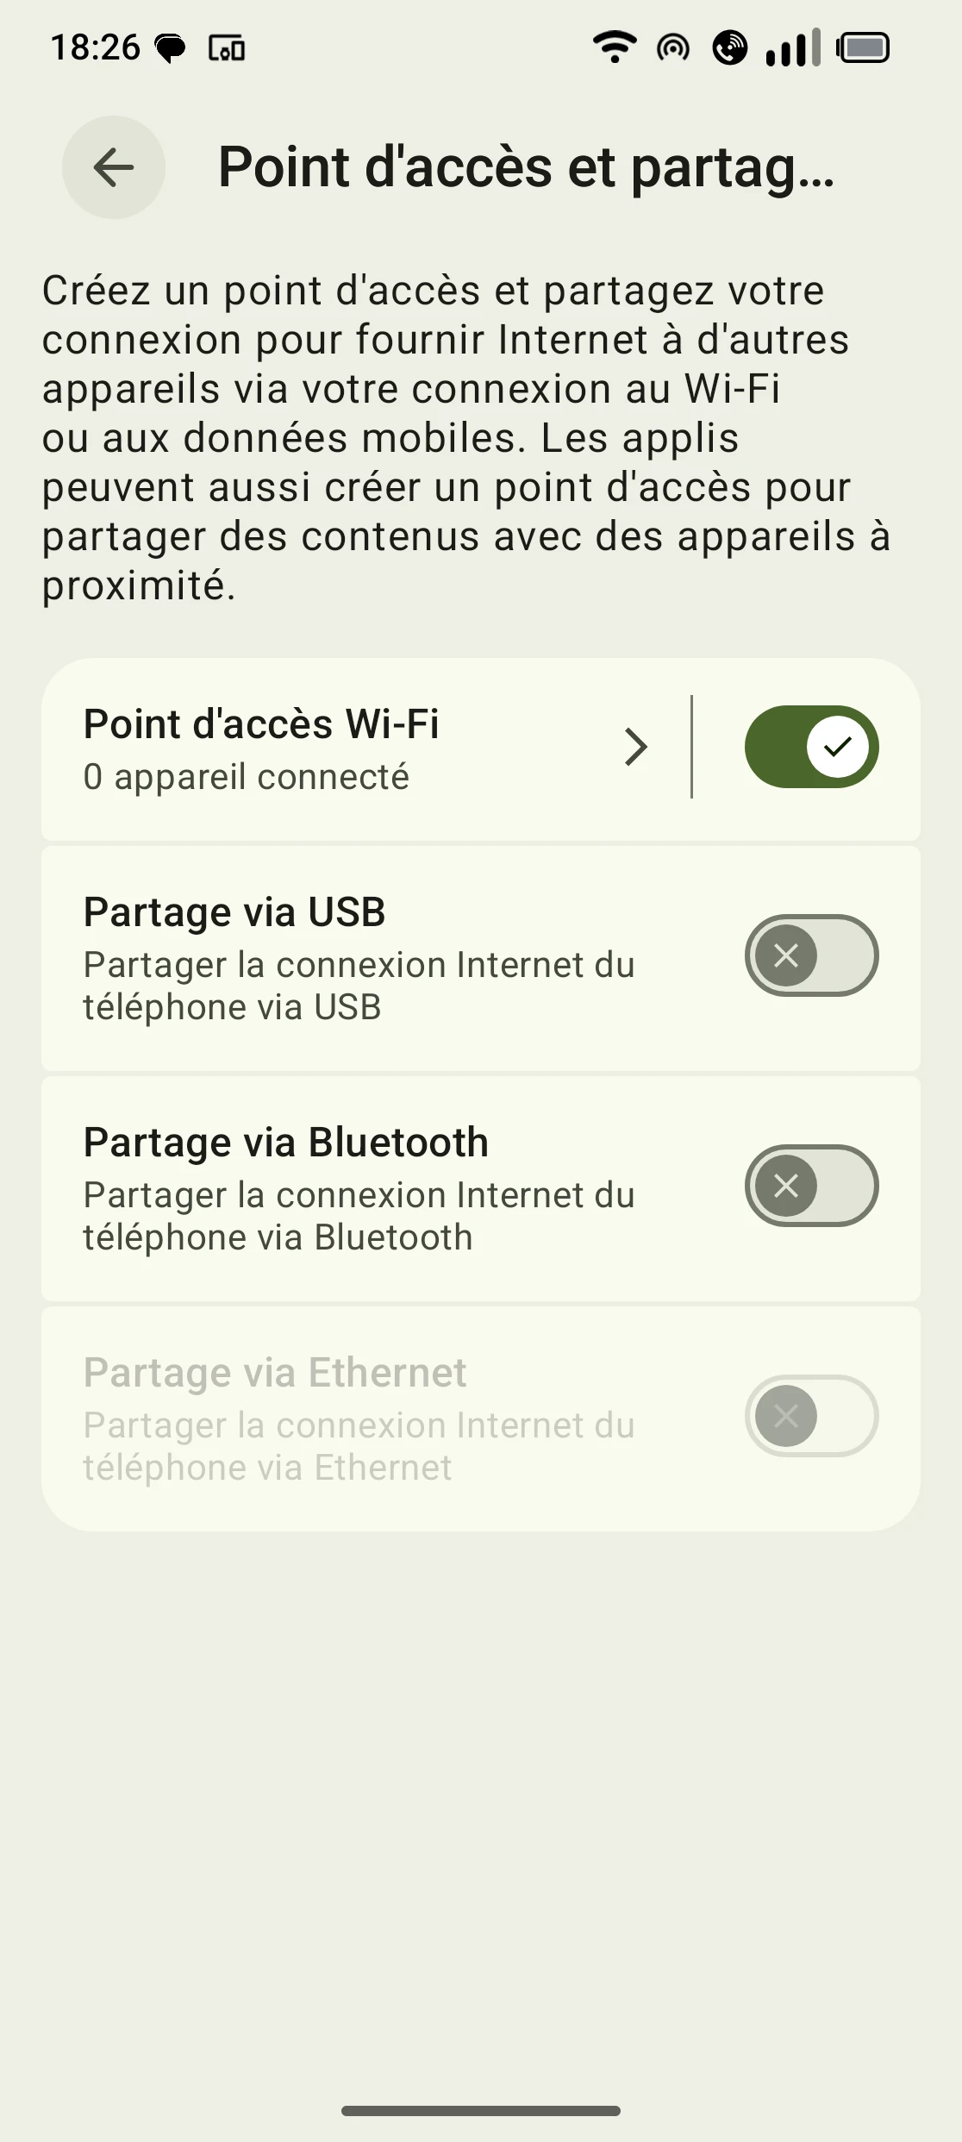Image resolution: width=962 pixels, height=2142 pixels.
Task: Turn off the Wi-Fi hotspot switch
Action: 811,747
